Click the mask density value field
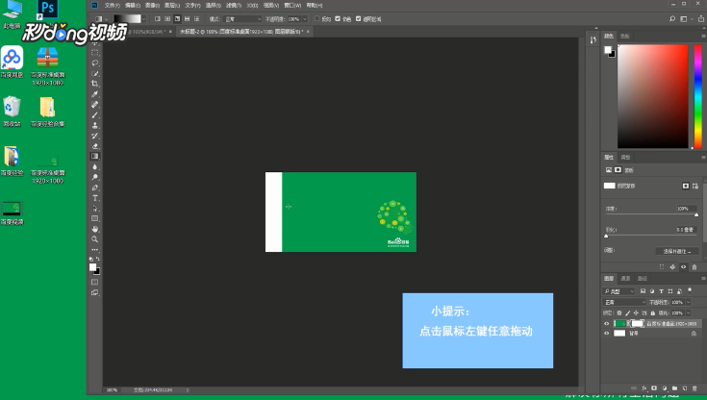 click(x=686, y=209)
